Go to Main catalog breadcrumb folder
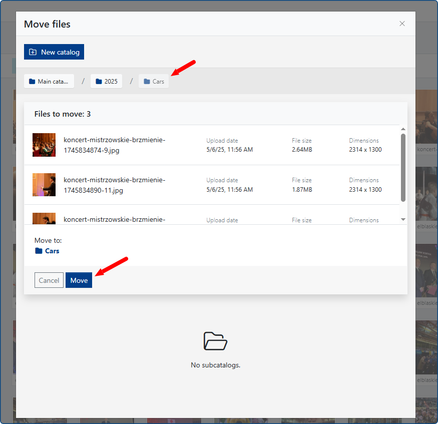This screenshot has height=424, width=438. [49, 81]
